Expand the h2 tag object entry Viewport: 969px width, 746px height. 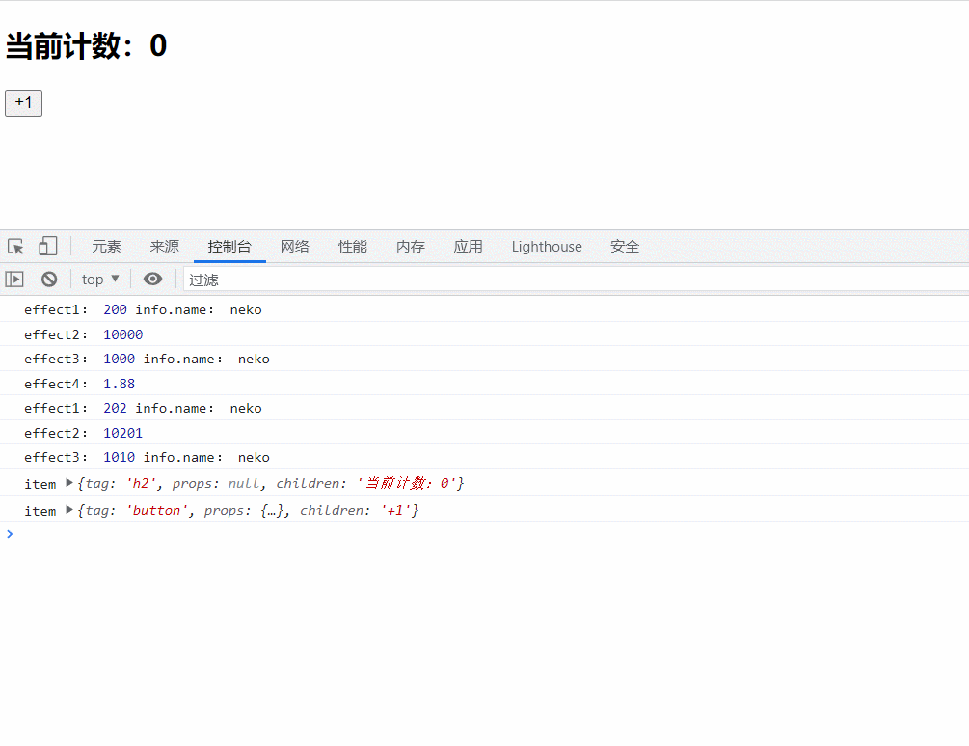(69, 483)
